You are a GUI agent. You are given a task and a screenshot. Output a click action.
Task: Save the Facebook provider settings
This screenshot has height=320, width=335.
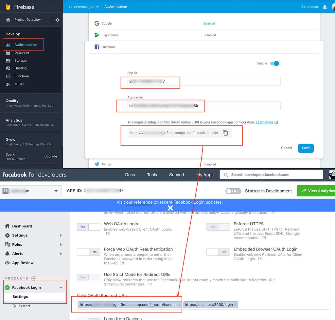coord(306,148)
